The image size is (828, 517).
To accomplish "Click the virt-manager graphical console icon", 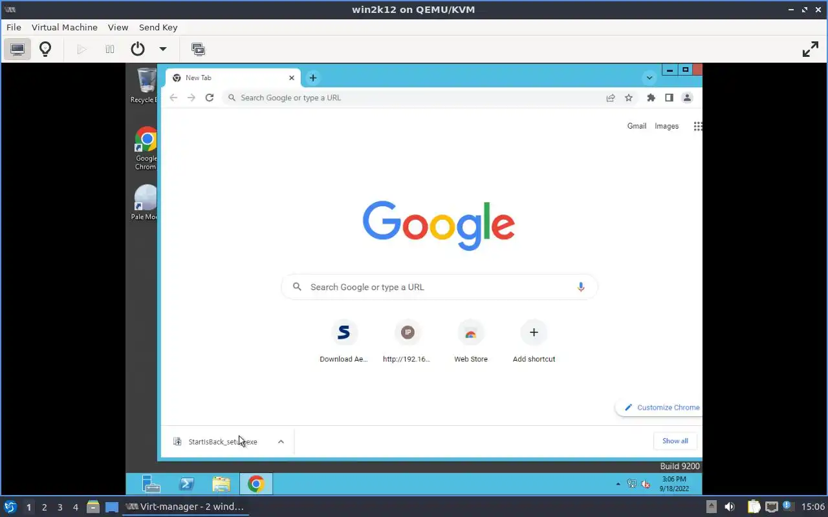I will tap(17, 49).
